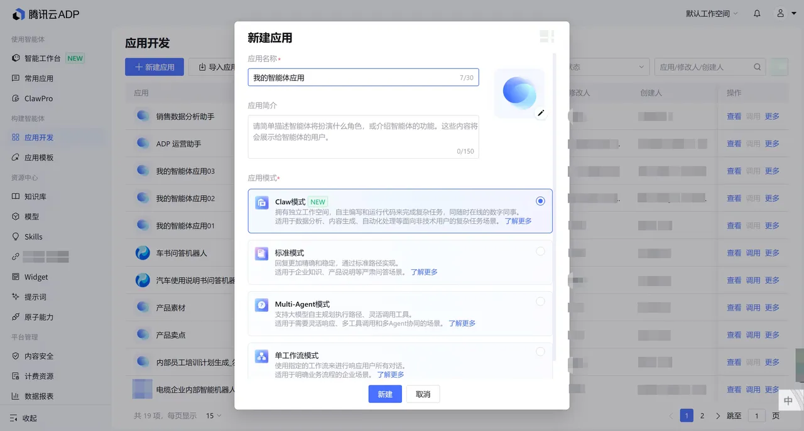Screen dimensions: 804x431
Task: Click the dialog scrollbar
Action: tap(554, 207)
